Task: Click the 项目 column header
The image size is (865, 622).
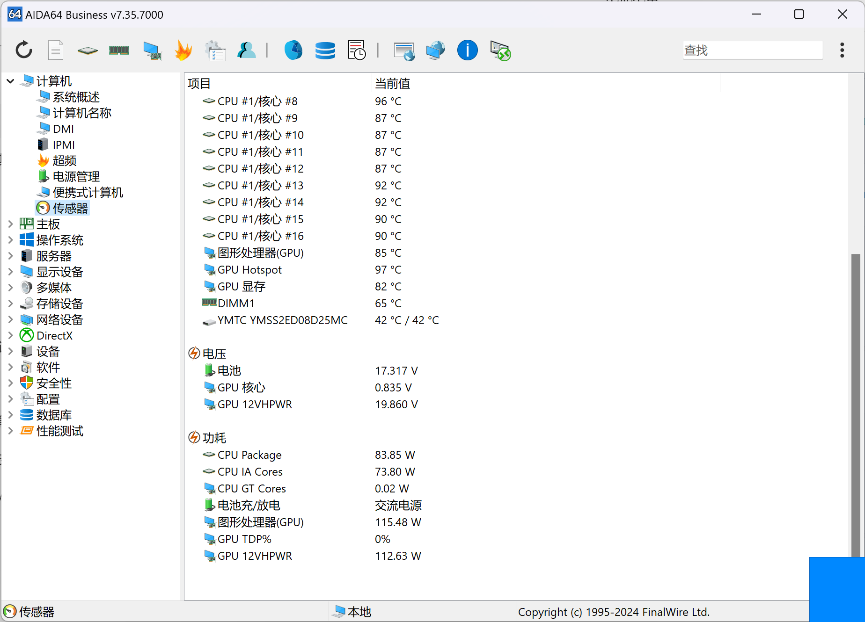Action: click(x=278, y=83)
